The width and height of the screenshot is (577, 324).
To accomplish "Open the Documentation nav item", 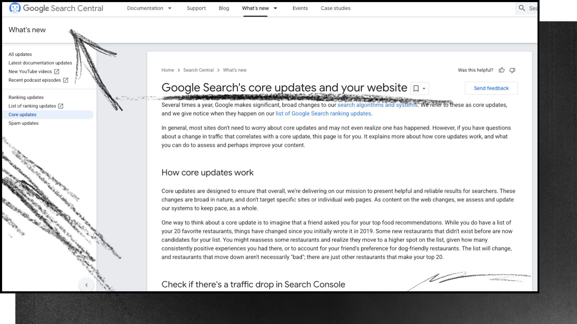I will [145, 8].
